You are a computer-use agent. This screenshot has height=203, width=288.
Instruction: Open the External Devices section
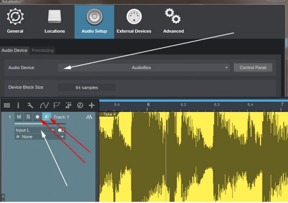pyautogui.click(x=133, y=21)
